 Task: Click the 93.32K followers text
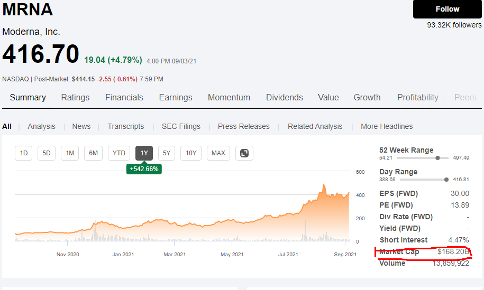click(x=454, y=25)
